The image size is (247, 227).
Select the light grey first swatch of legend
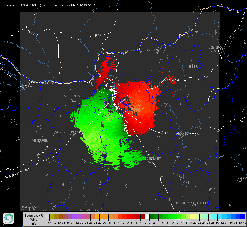[x=47, y=216]
